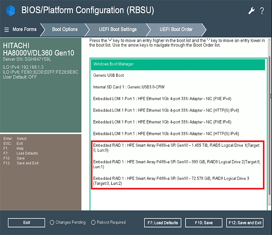Click the wrench settings icon

pyautogui.click(x=251, y=11)
